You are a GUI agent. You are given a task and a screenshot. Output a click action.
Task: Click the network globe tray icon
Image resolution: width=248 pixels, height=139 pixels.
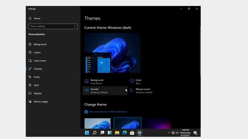[x=173, y=133]
